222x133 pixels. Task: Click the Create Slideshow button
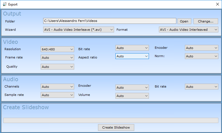116,127
